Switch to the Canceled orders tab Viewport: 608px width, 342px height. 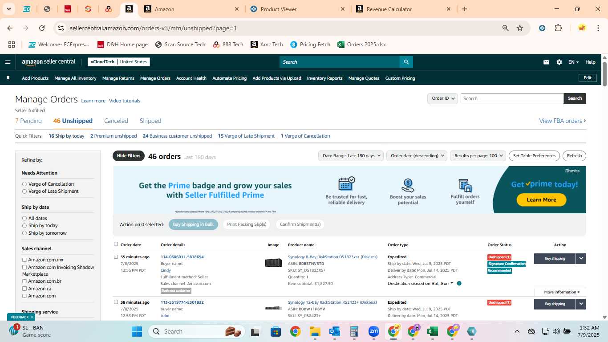coord(116,121)
